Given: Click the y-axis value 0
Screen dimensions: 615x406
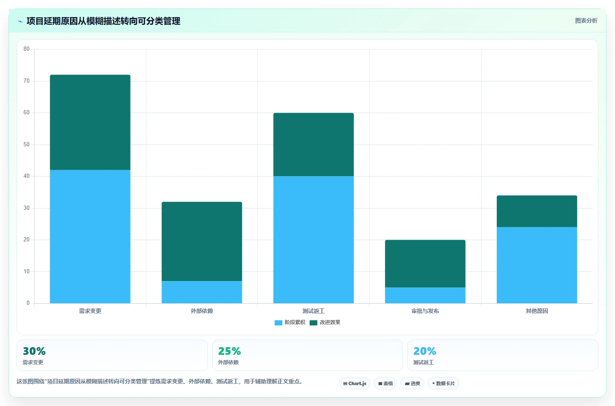Looking at the screenshot, I should pos(28,303).
